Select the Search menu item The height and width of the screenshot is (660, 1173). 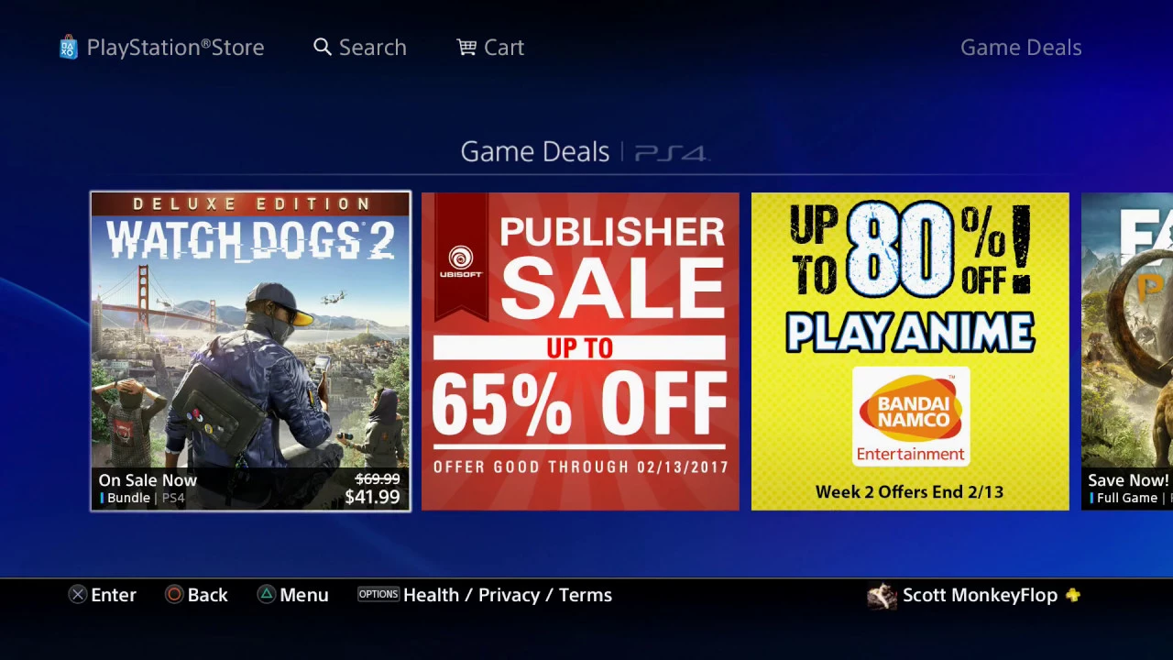tap(373, 48)
